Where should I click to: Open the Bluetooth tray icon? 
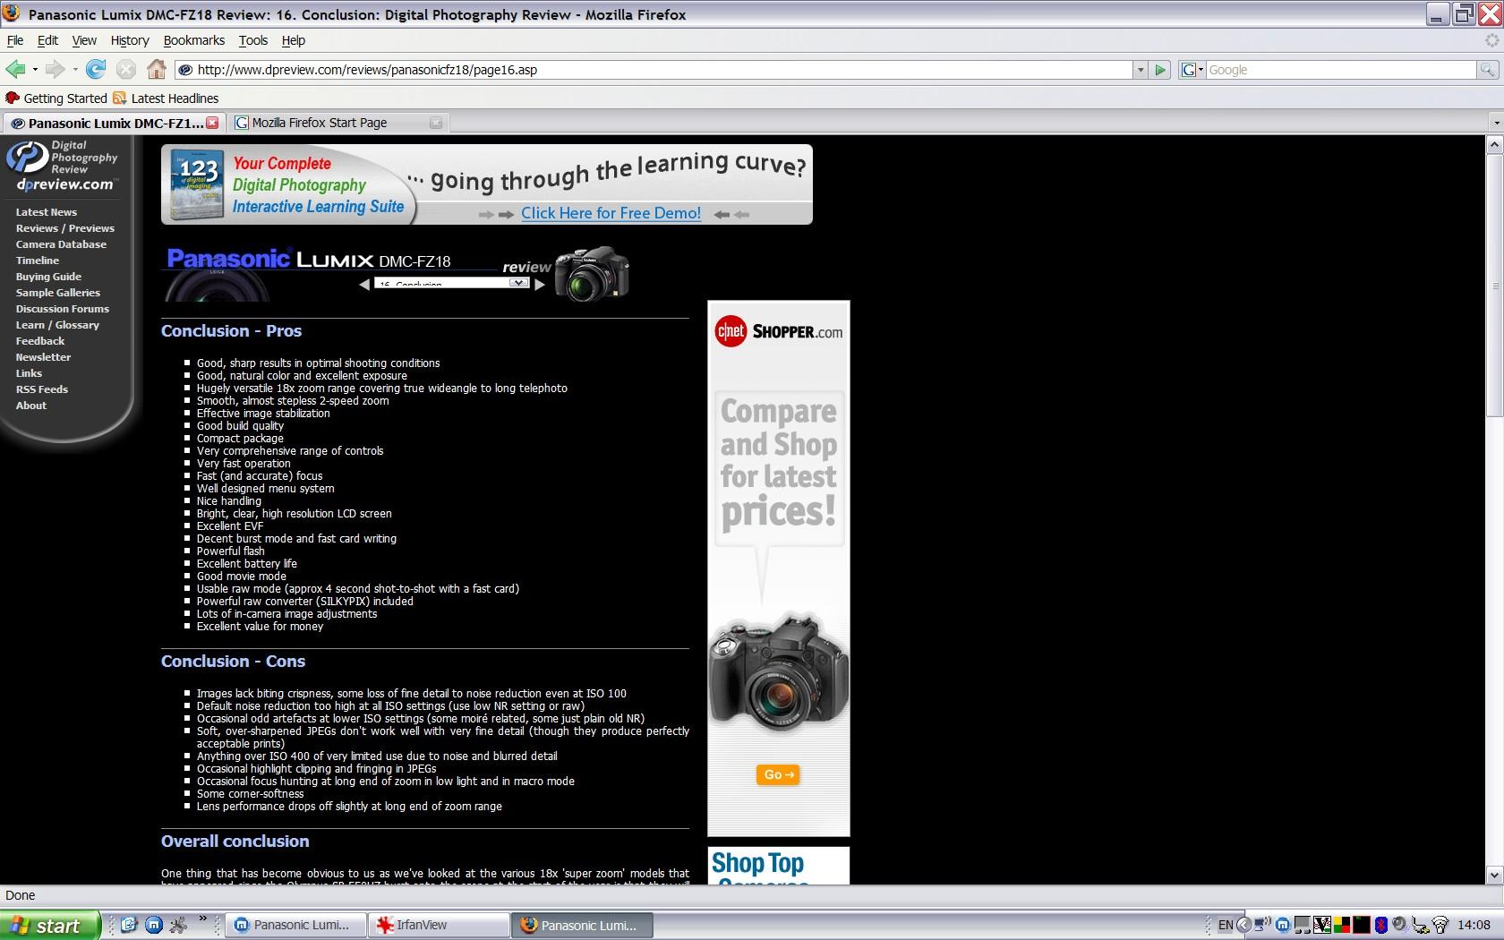pos(1381,925)
